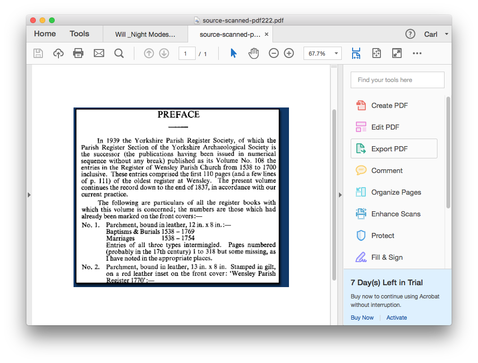Click the email document icon
Screen dimensions: 478x363
click(x=99, y=53)
